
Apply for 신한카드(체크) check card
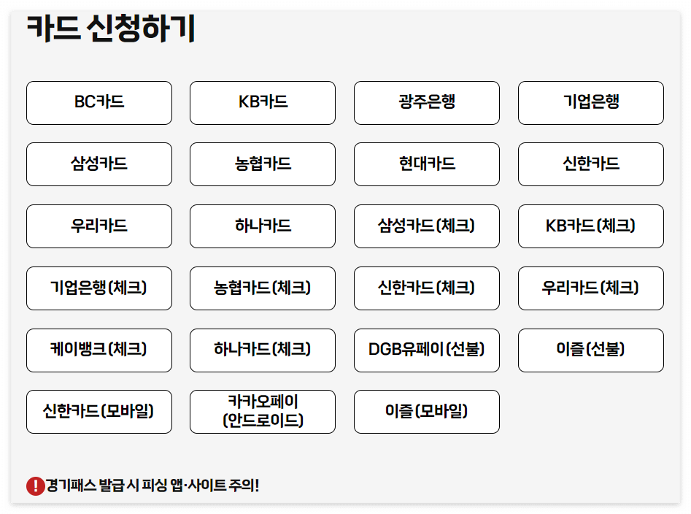[426, 288]
